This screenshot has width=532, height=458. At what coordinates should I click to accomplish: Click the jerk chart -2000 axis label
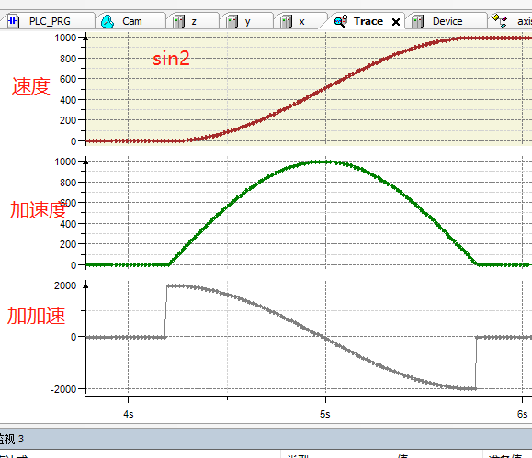pos(63,389)
